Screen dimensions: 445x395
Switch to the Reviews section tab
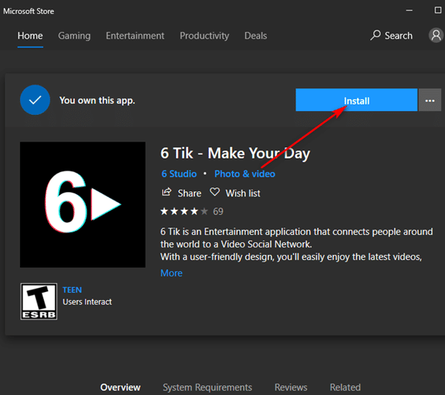tap(291, 387)
